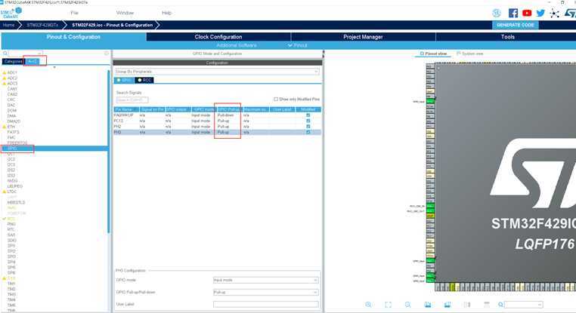The image size is (576, 313).
Task: Click the green GPIO_Input pin on the chip's upper left
Action: coord(430,101)
